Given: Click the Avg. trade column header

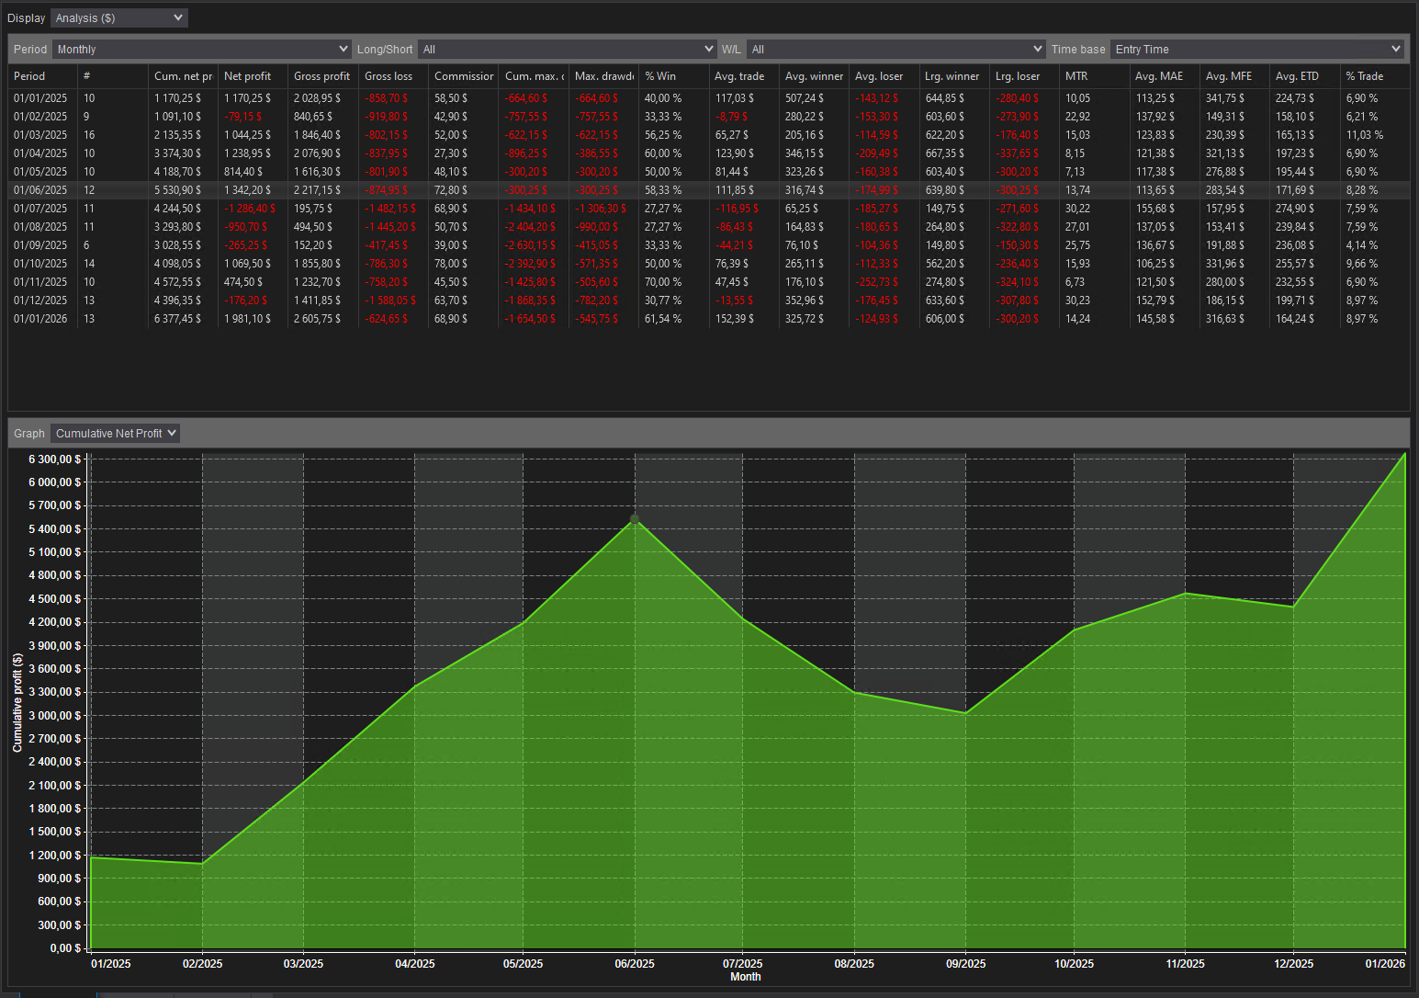Looking at the screenshot, I should tap(740, 75).
